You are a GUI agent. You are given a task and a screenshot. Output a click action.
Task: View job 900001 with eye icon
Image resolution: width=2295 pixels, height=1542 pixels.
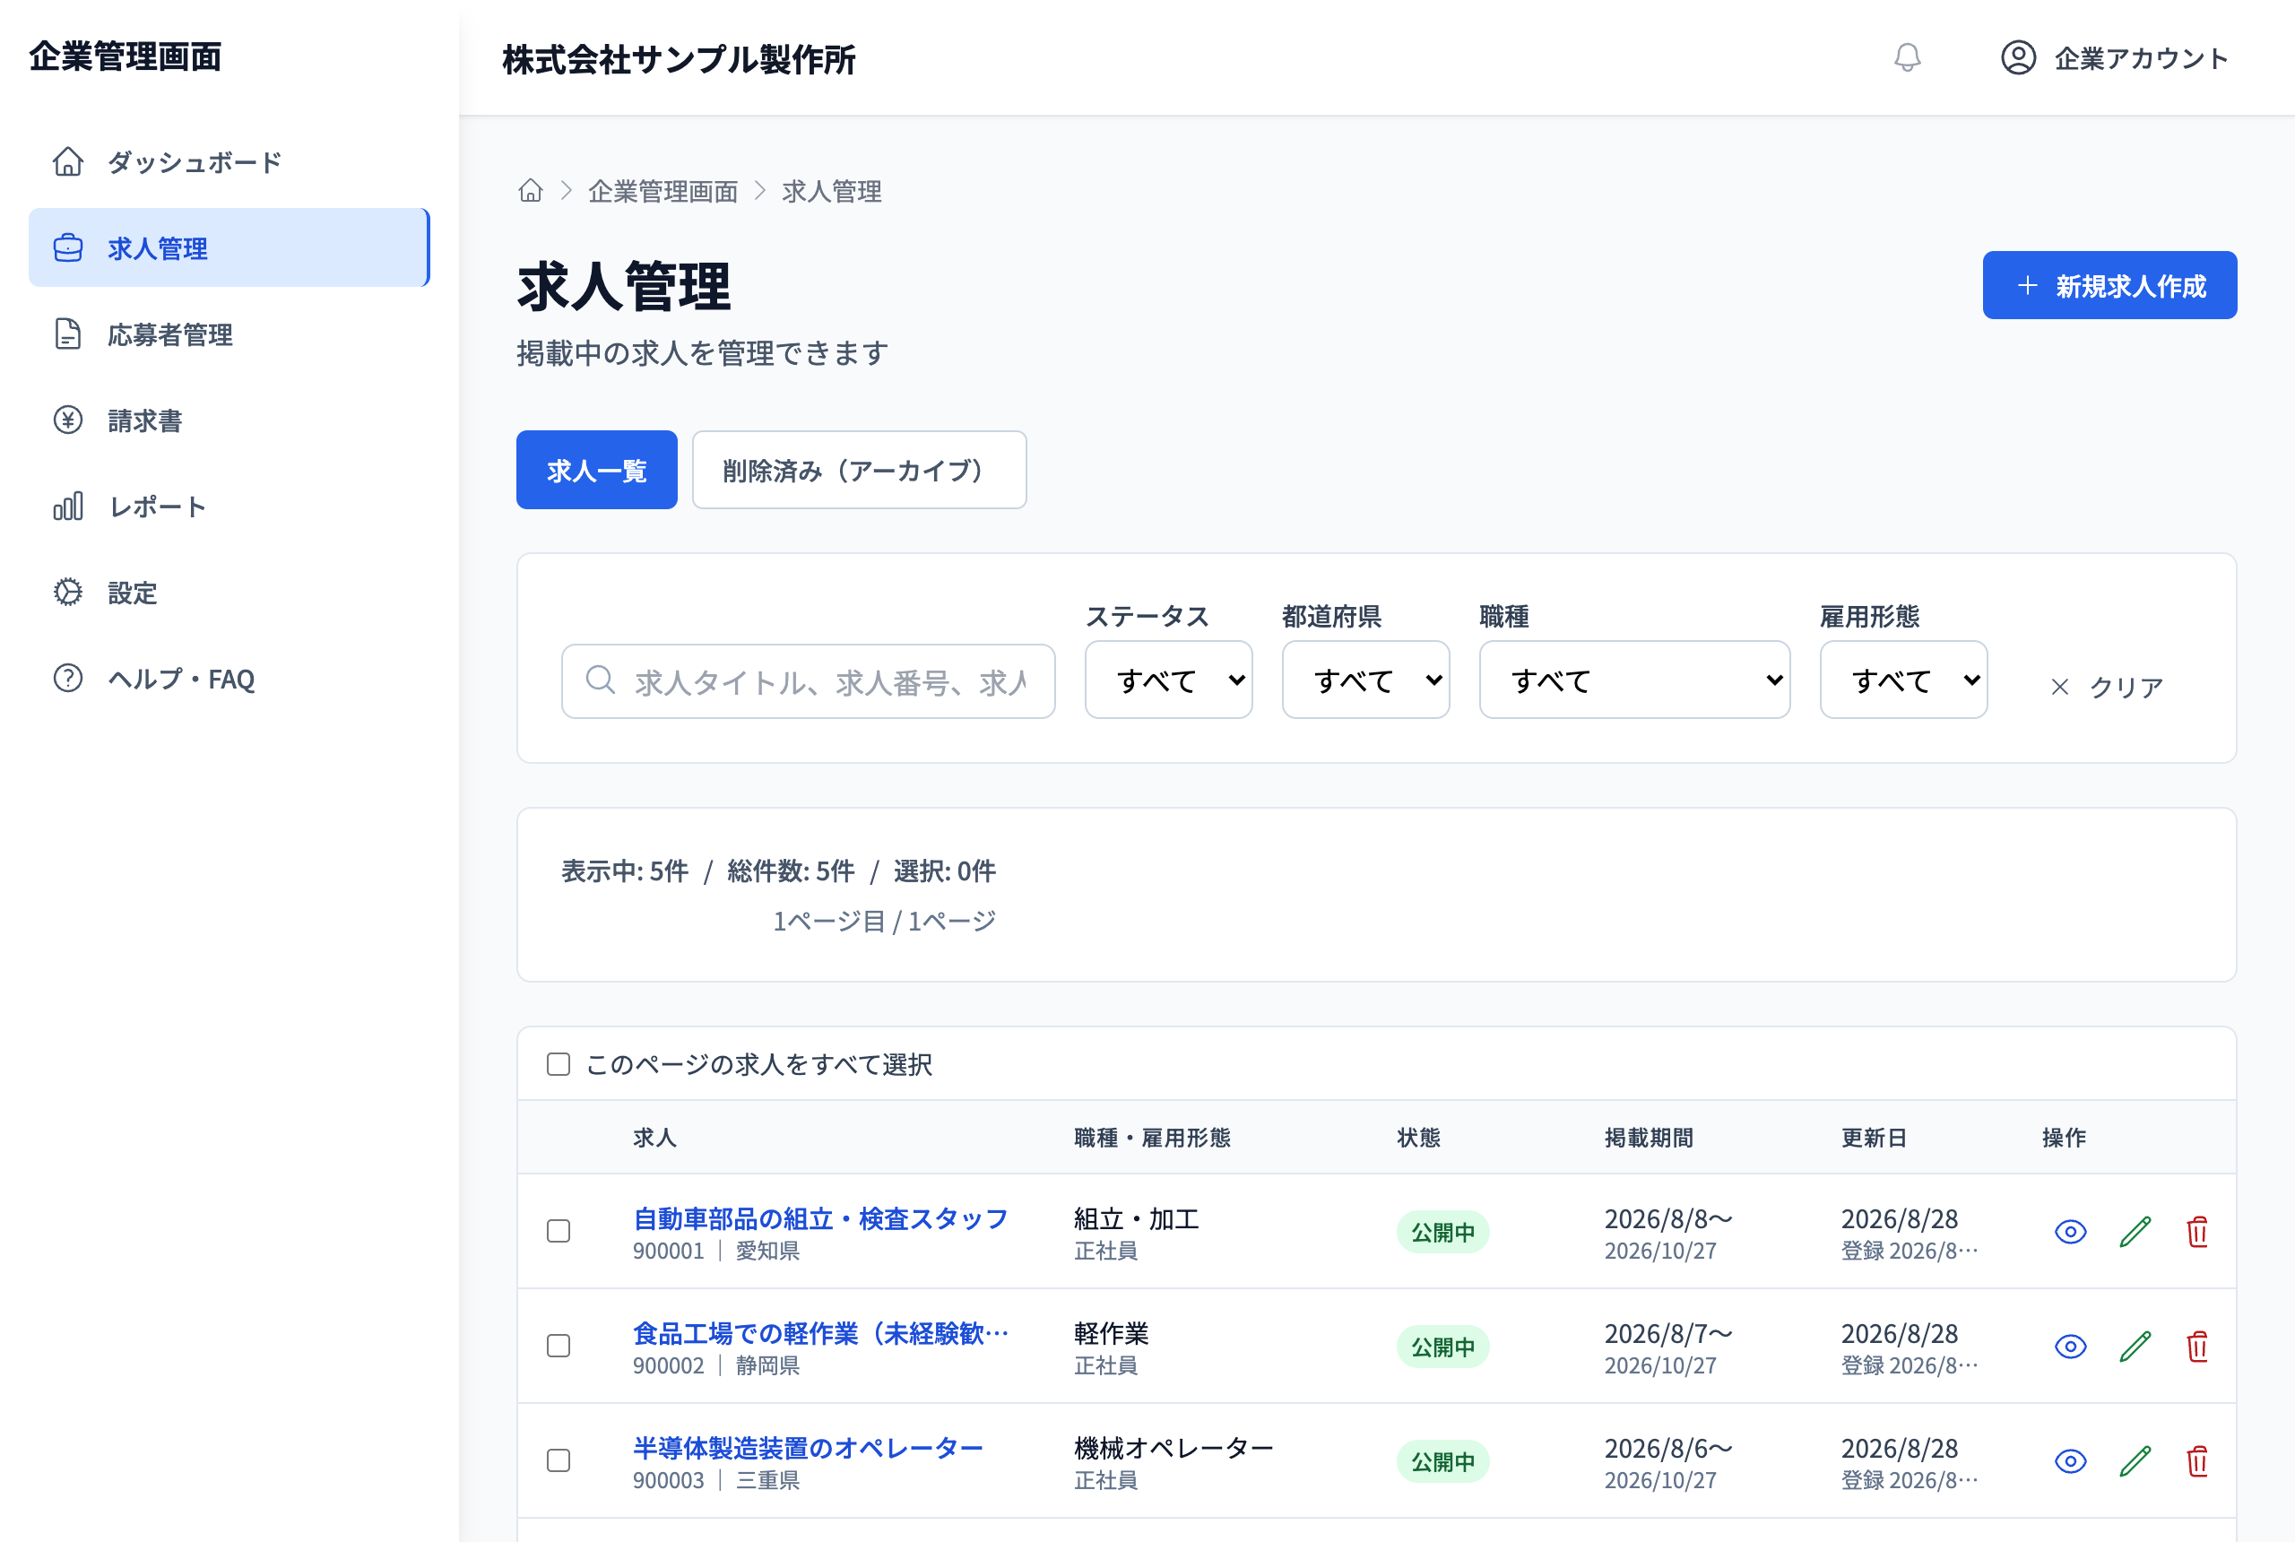click(x=2070, y=1231)
